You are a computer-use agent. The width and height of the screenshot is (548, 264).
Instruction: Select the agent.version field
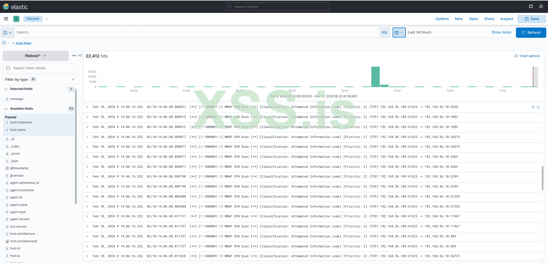pyautogui.click(x=20, y=219)
